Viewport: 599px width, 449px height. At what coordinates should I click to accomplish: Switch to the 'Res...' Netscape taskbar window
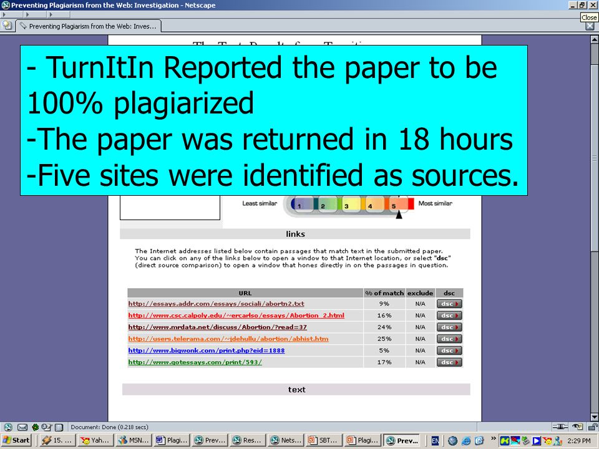[x=248, y=440]
